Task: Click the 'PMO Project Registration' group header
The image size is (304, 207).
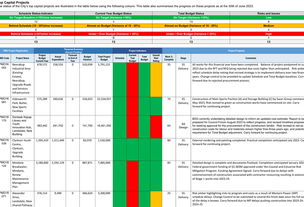Action: pos(15,51)
